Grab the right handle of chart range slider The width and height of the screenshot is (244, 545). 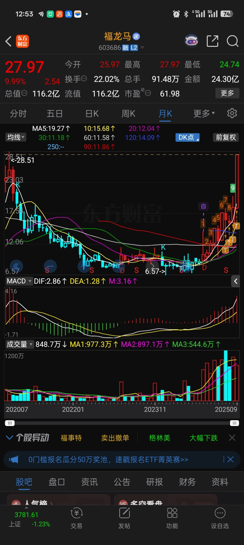(234, 423)
